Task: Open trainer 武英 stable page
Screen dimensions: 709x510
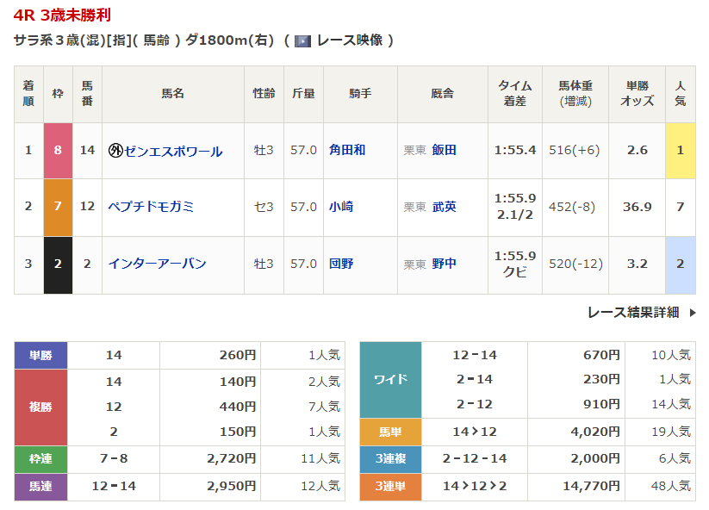Action: 445,207
